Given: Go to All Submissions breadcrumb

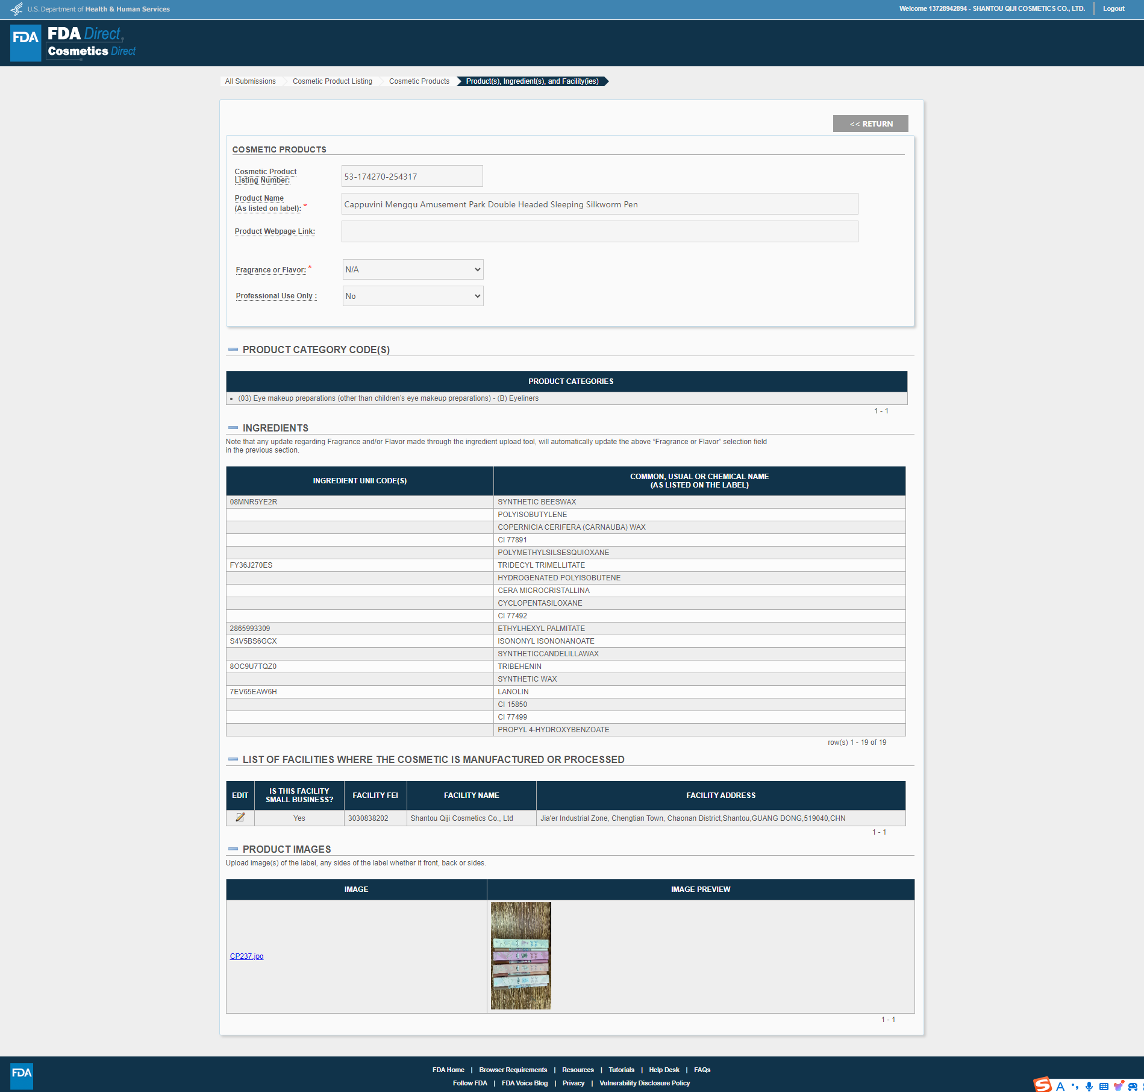Looking at the screenshot, I should click(x=250, y=81).
